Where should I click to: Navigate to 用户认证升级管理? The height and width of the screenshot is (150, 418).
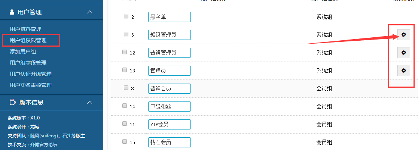pos(31,74)
